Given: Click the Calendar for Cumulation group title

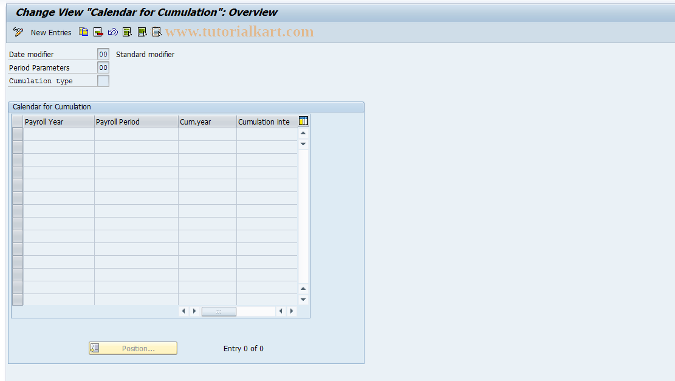Looking at the screenshot, I should (52, 107).
